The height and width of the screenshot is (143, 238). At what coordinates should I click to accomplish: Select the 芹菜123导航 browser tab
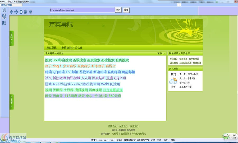click(11, 5)
